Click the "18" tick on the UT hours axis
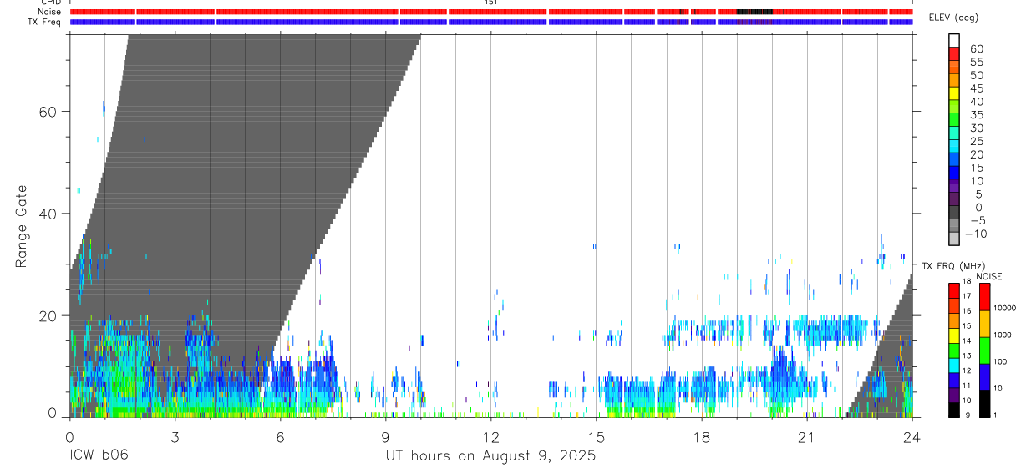The image size is (1026, 473). [x=701, y=436]
